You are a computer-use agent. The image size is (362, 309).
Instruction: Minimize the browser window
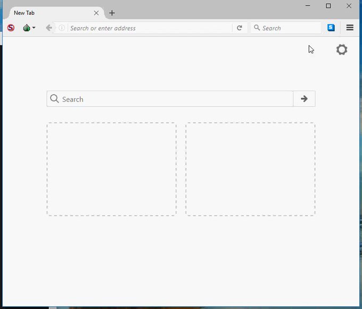pyautogui.click(x=308, y=6)
